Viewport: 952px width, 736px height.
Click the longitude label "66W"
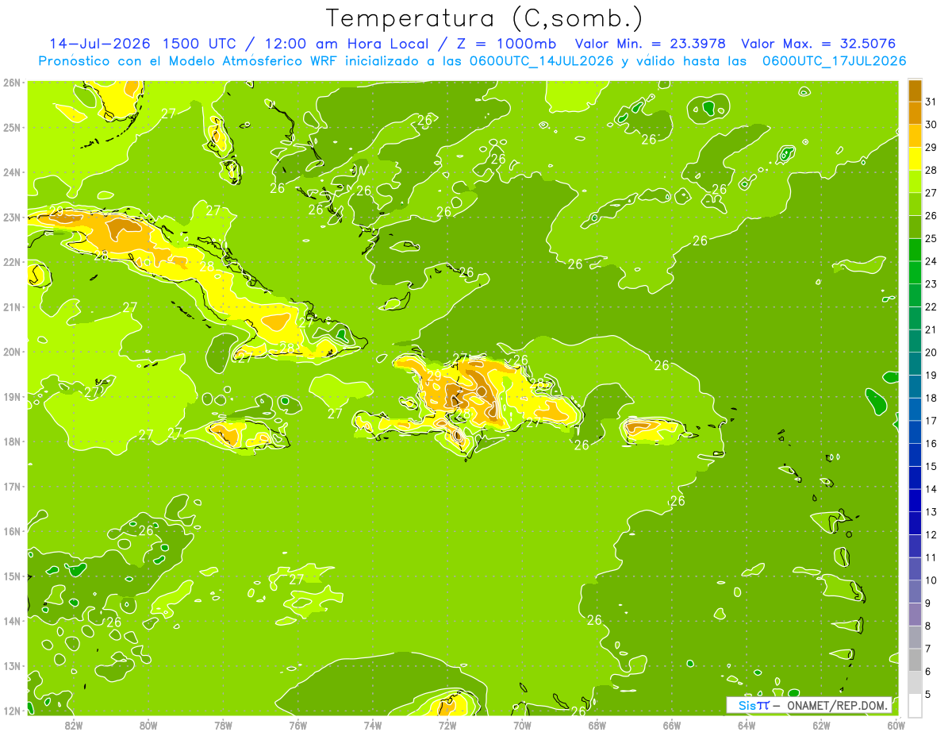[x=672, y=725]
